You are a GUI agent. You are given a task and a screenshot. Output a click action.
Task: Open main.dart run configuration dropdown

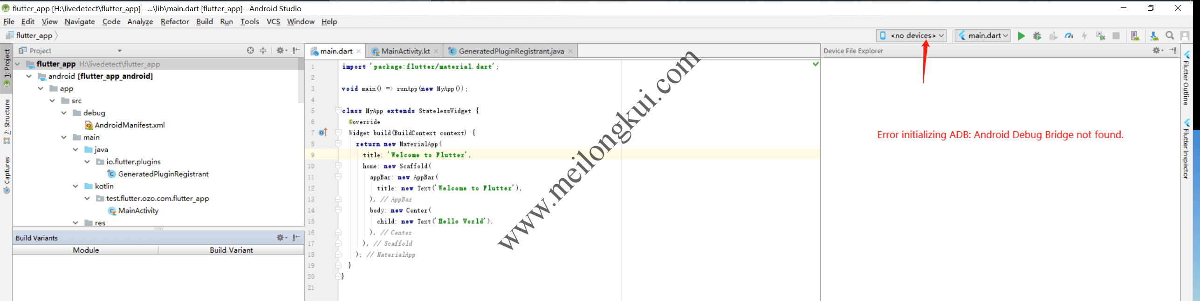point(982,35)
